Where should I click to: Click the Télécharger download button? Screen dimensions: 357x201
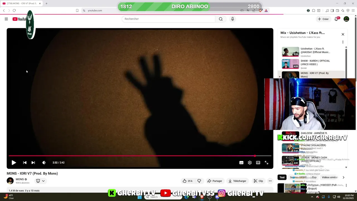coord(237,181)
